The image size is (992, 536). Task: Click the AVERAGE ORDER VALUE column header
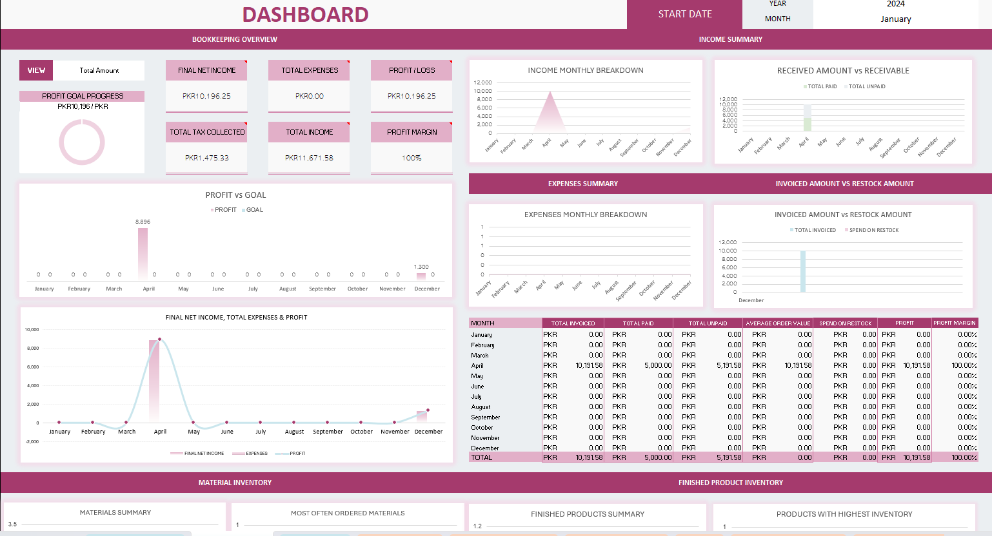[778, 323]
